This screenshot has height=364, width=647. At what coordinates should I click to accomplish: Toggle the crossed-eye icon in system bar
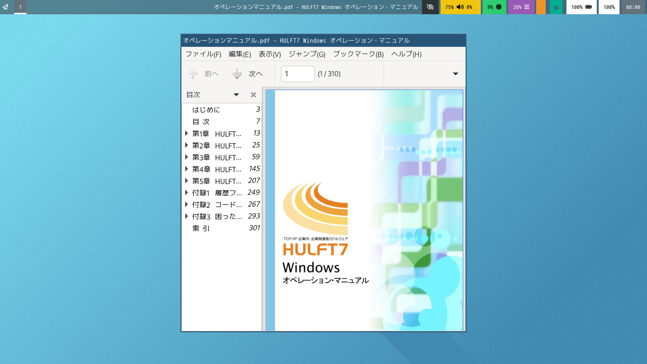tap(430, 7)
